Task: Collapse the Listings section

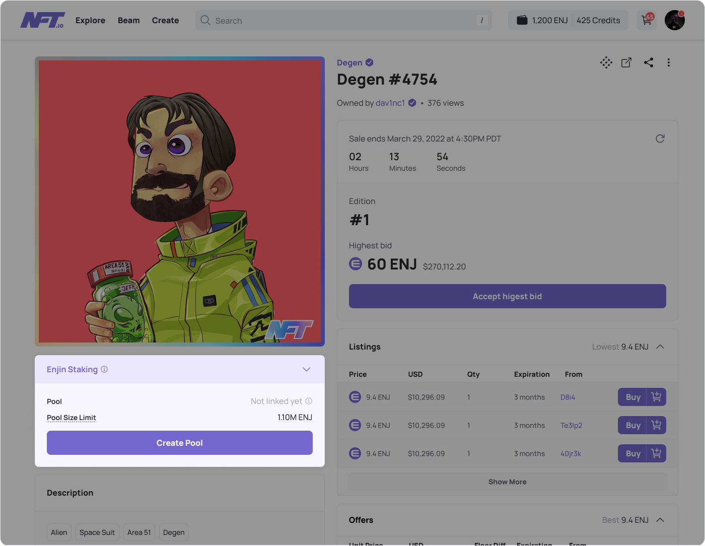Action: [660, 347]
